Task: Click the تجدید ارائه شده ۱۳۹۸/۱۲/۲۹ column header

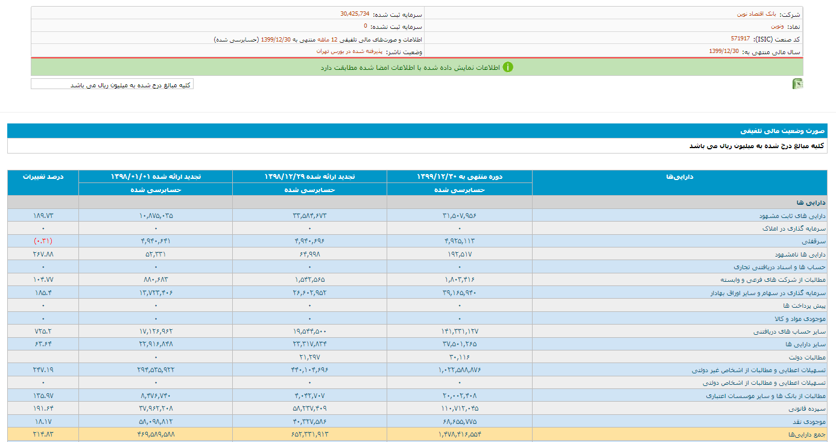Action: pyautogui.click(x=309, y=176)
